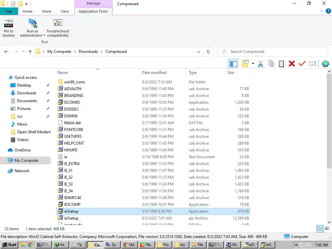Click the Classic Explorer shell icon
The image size is (332, 249).
click(325, 64)
